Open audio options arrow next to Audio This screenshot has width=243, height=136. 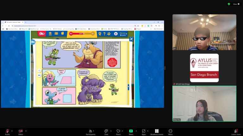point(12,131)
